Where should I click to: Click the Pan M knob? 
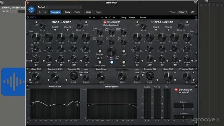(112, 42)
